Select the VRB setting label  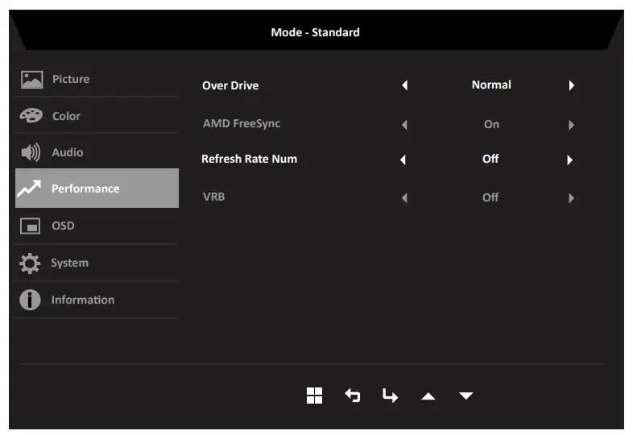tap(213, 197)
